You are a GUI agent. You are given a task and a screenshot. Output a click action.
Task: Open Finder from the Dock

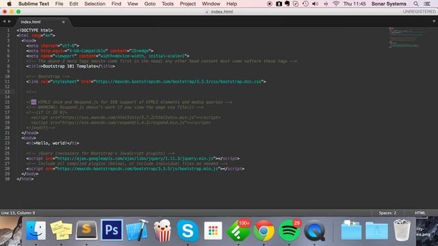click(36, 230)
